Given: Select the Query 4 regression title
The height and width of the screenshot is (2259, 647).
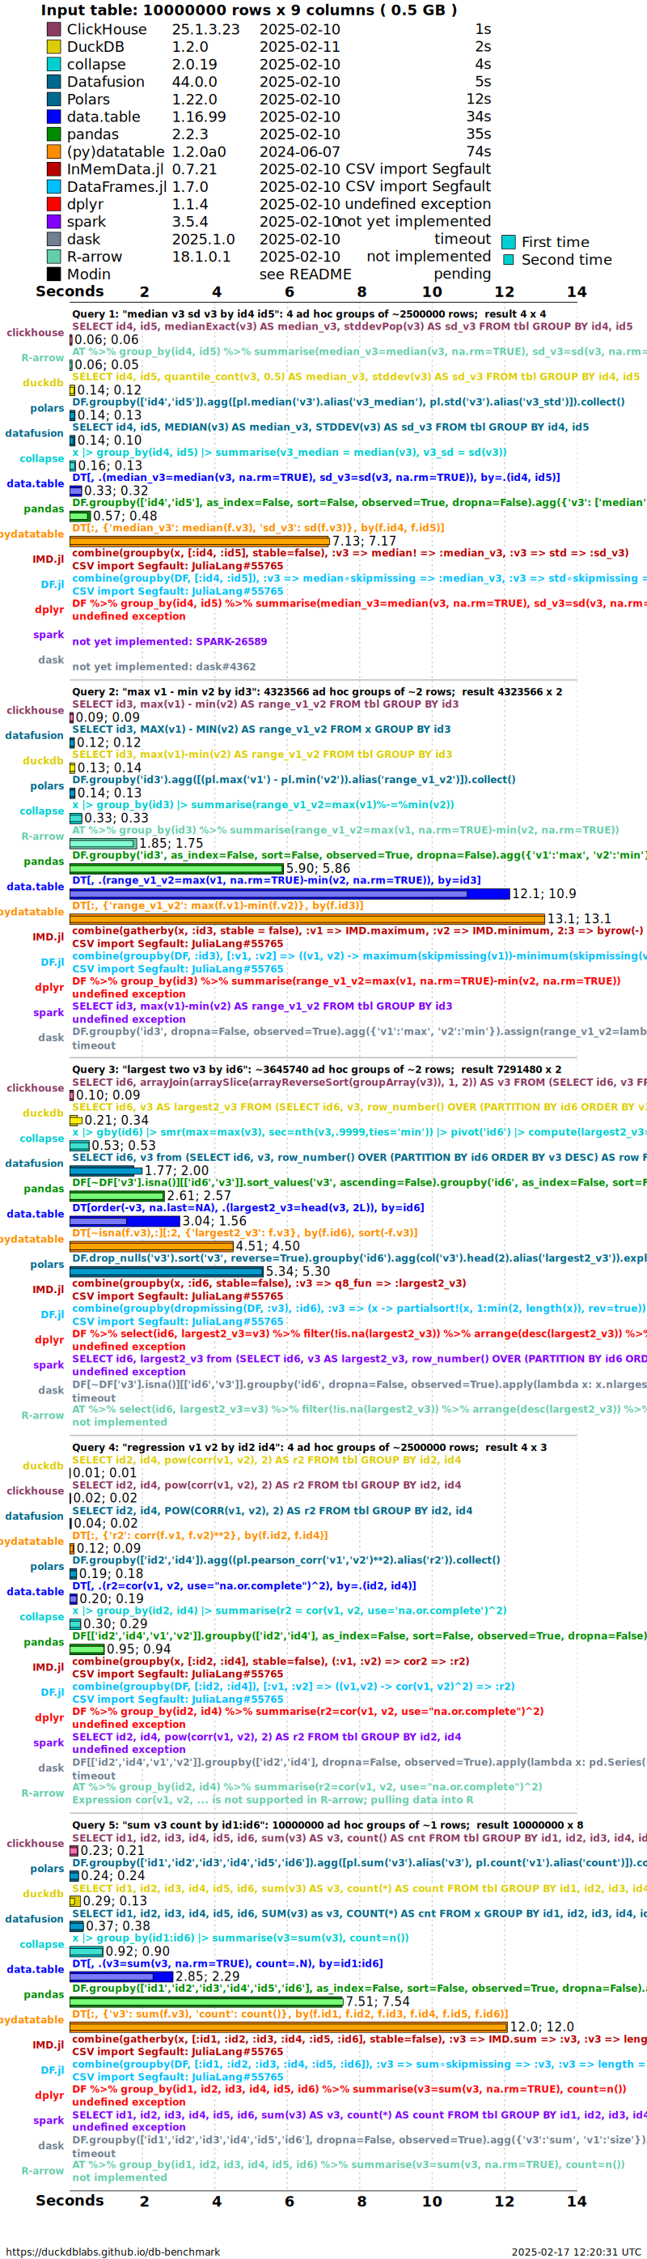Looking at the screenshot, I should (309, 1448).
